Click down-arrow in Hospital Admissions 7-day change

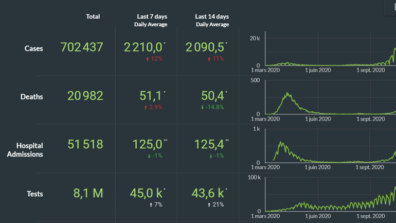pos(149,156)
